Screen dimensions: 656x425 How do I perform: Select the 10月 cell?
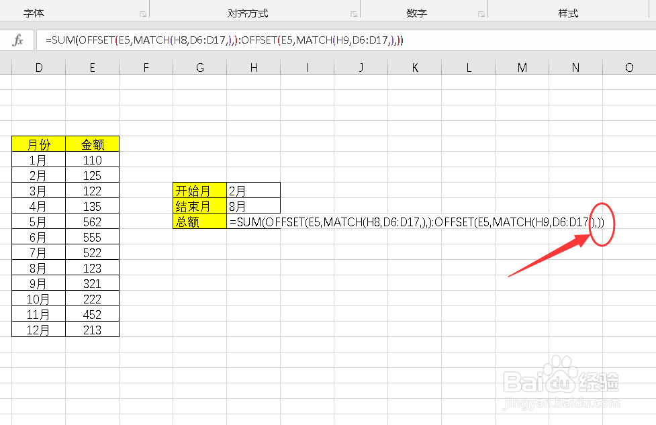click(x=38, y=299)
